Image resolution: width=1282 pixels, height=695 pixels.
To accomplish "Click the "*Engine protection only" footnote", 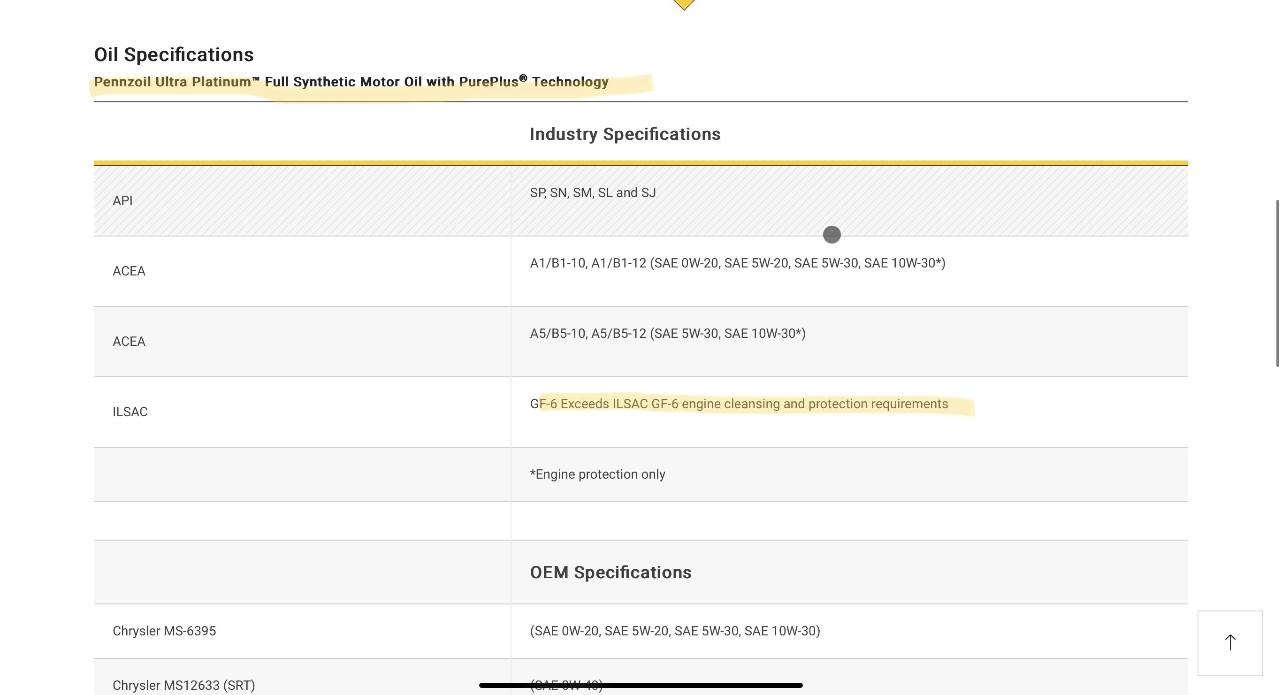I will coord(597,474).
